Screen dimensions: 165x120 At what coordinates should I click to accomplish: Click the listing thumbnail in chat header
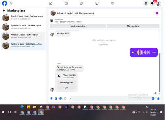point(53,13)
